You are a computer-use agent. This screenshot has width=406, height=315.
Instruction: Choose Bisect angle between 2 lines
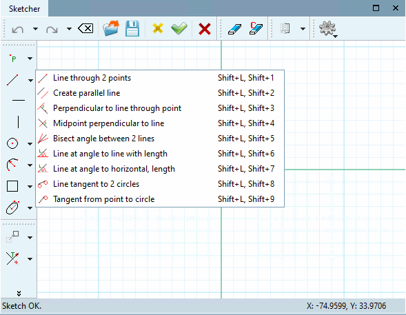click(x=160, y=139)
